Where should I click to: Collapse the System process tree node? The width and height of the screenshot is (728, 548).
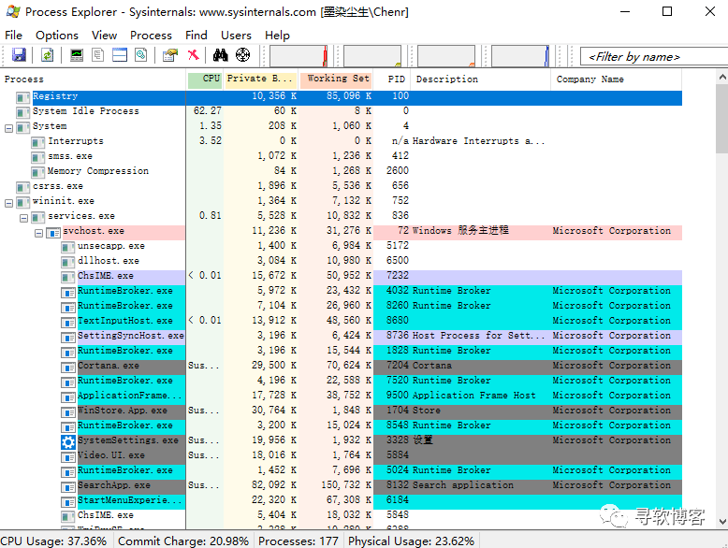point(8,128)
